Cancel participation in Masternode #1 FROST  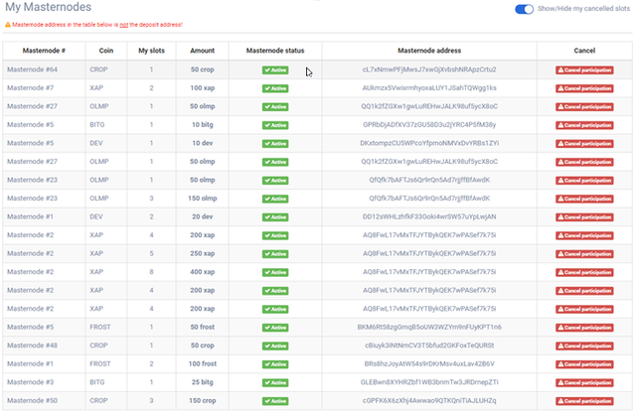point(584,364)
